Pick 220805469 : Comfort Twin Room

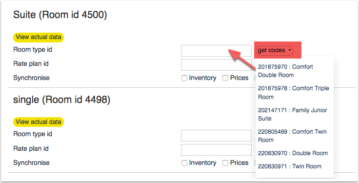(292, 136)
